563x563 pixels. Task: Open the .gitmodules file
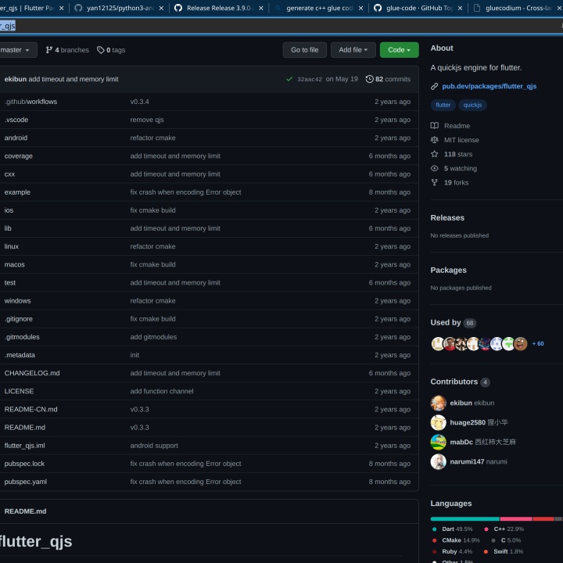point(22,337)
